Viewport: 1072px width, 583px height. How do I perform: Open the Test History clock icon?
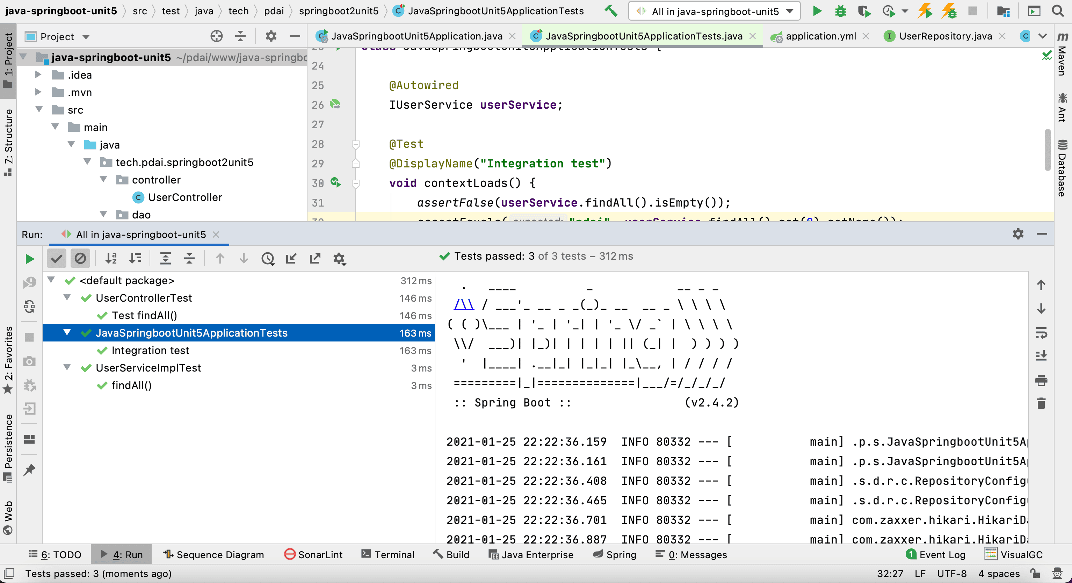tap(268, 259)
